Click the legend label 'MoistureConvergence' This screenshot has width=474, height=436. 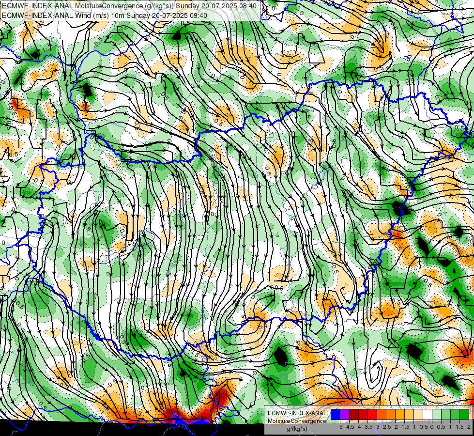click(297, 421)
